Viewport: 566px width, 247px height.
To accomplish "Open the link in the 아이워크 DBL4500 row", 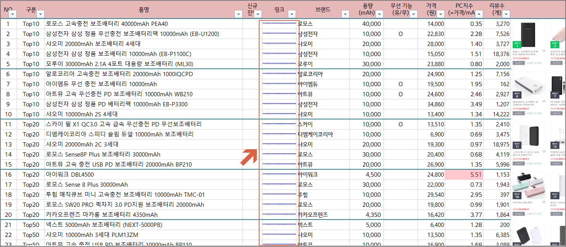I will point(279,174).
